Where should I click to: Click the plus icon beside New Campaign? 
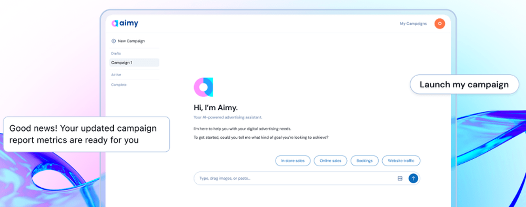(114, 41)
